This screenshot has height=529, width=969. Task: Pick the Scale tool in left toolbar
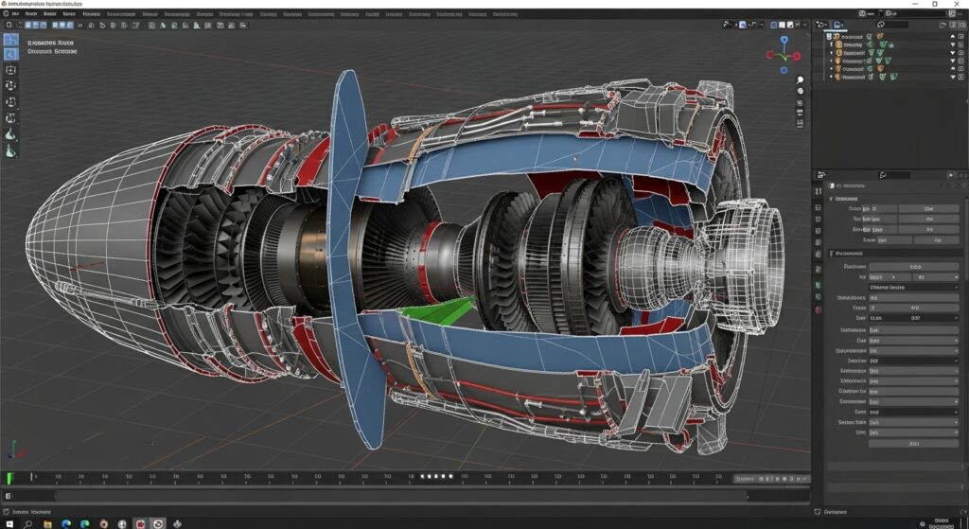pyautogui.click(x=11, y=102)
